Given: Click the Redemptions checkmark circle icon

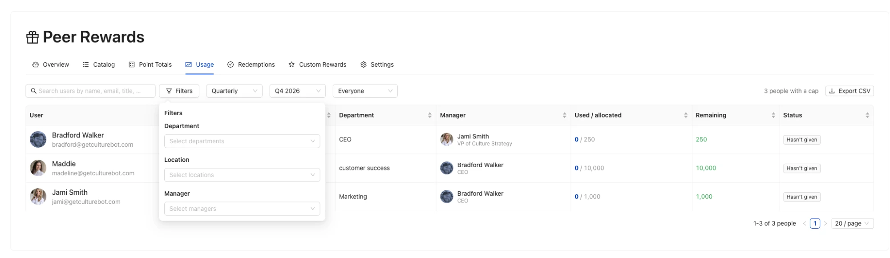Looking at the screenshot, I should (x=231, y=64).
